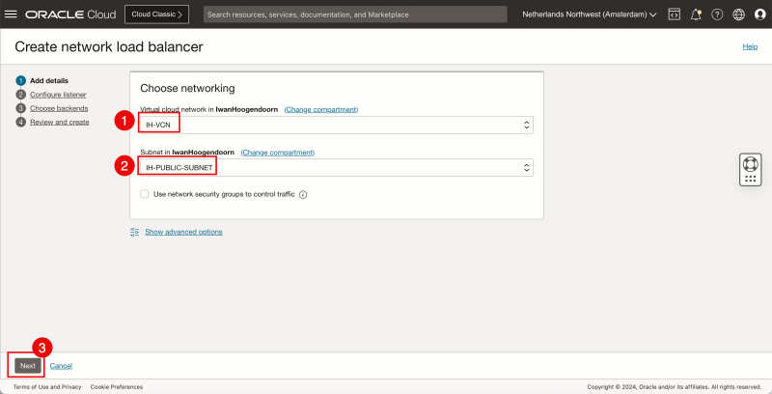The width and height of the screenshot is (772, 394).
Task: Jump to Review and create step
Action: [59, 122]
